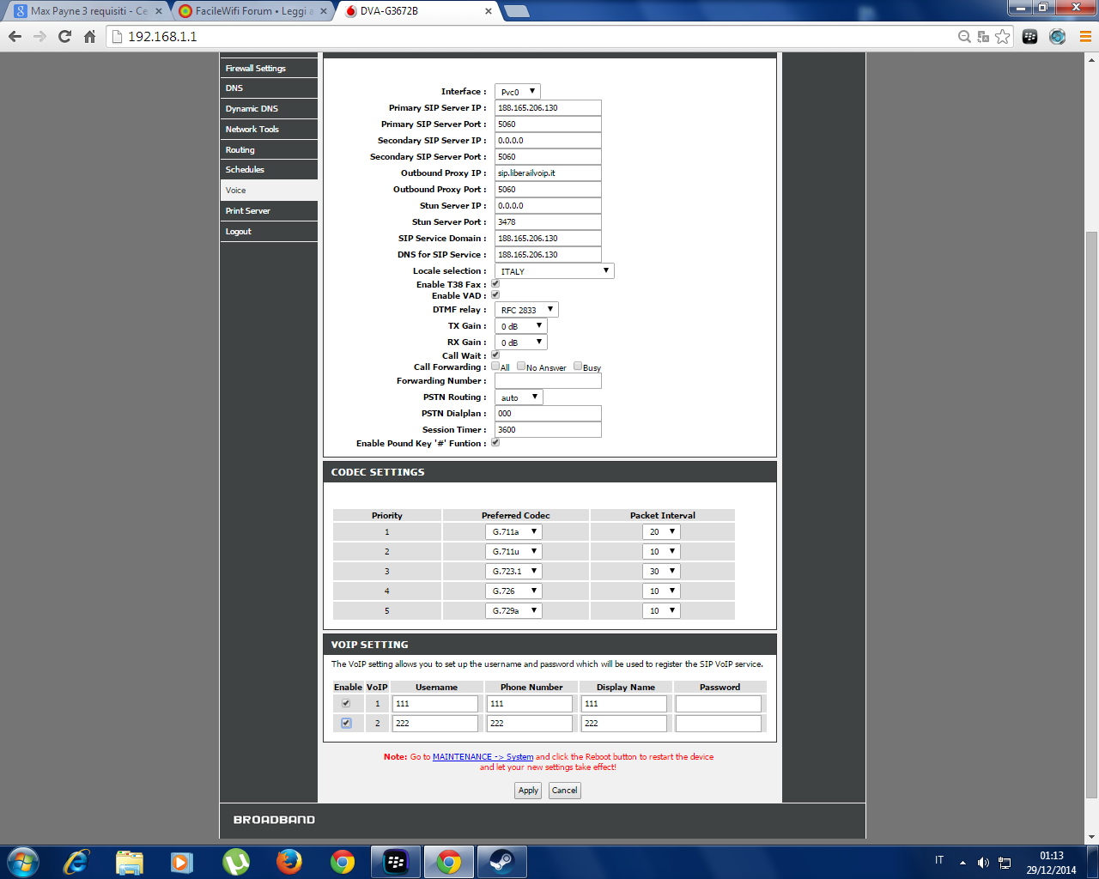Screen dimensions: 1099x879
Task: Close the Max Payne 3 requisiti tab
Action: click(159, 11)
